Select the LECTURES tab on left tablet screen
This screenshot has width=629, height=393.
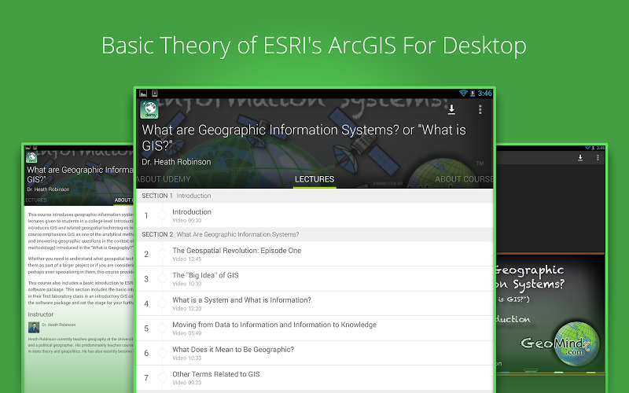(35, 200)
